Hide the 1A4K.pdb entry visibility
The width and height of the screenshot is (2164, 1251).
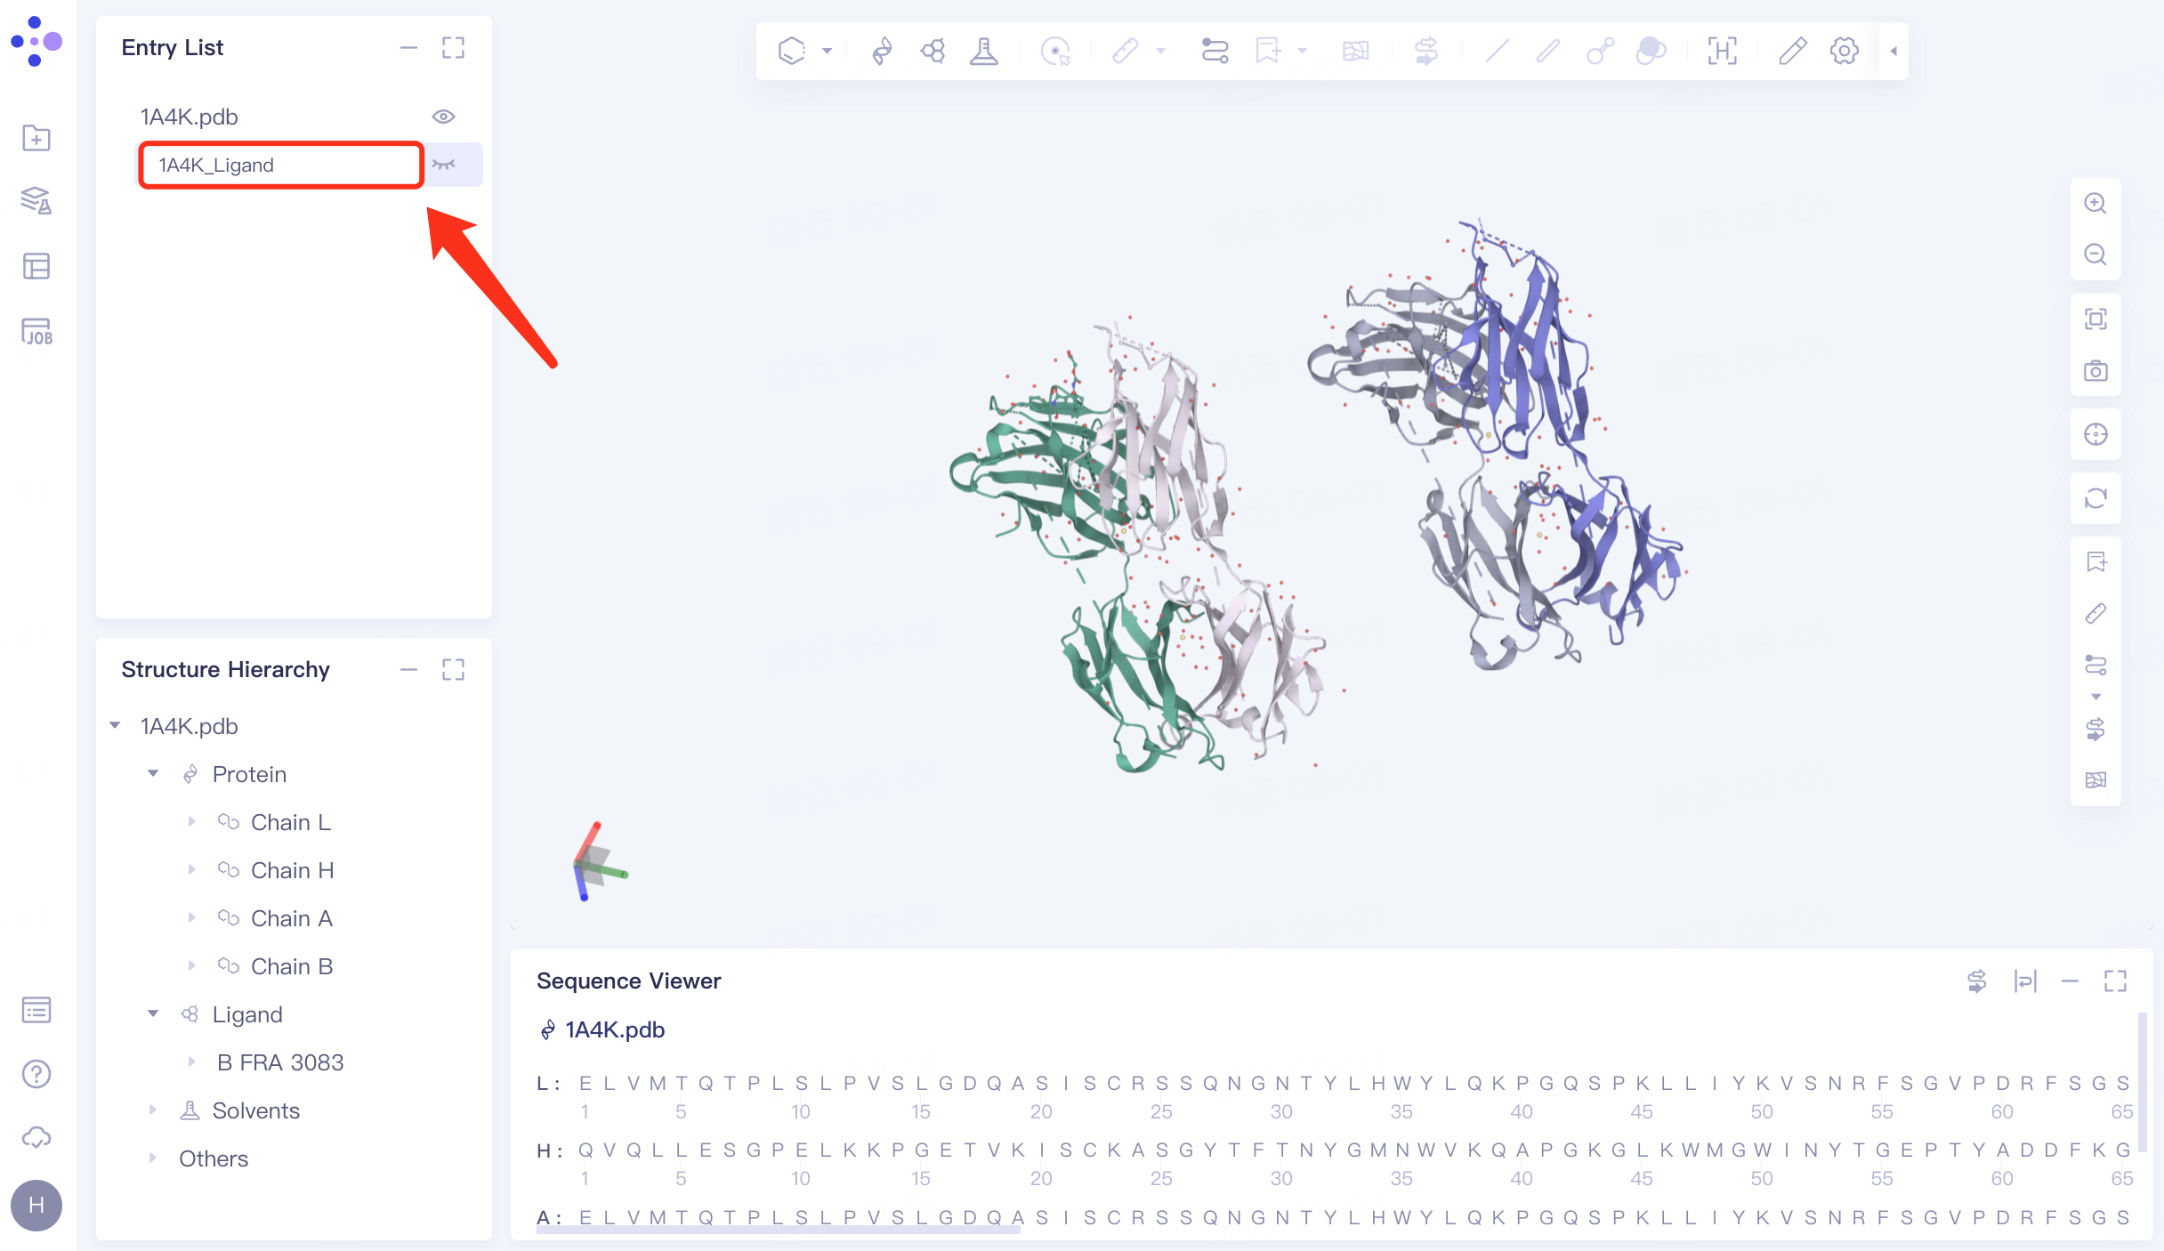[x=443, y=116]
